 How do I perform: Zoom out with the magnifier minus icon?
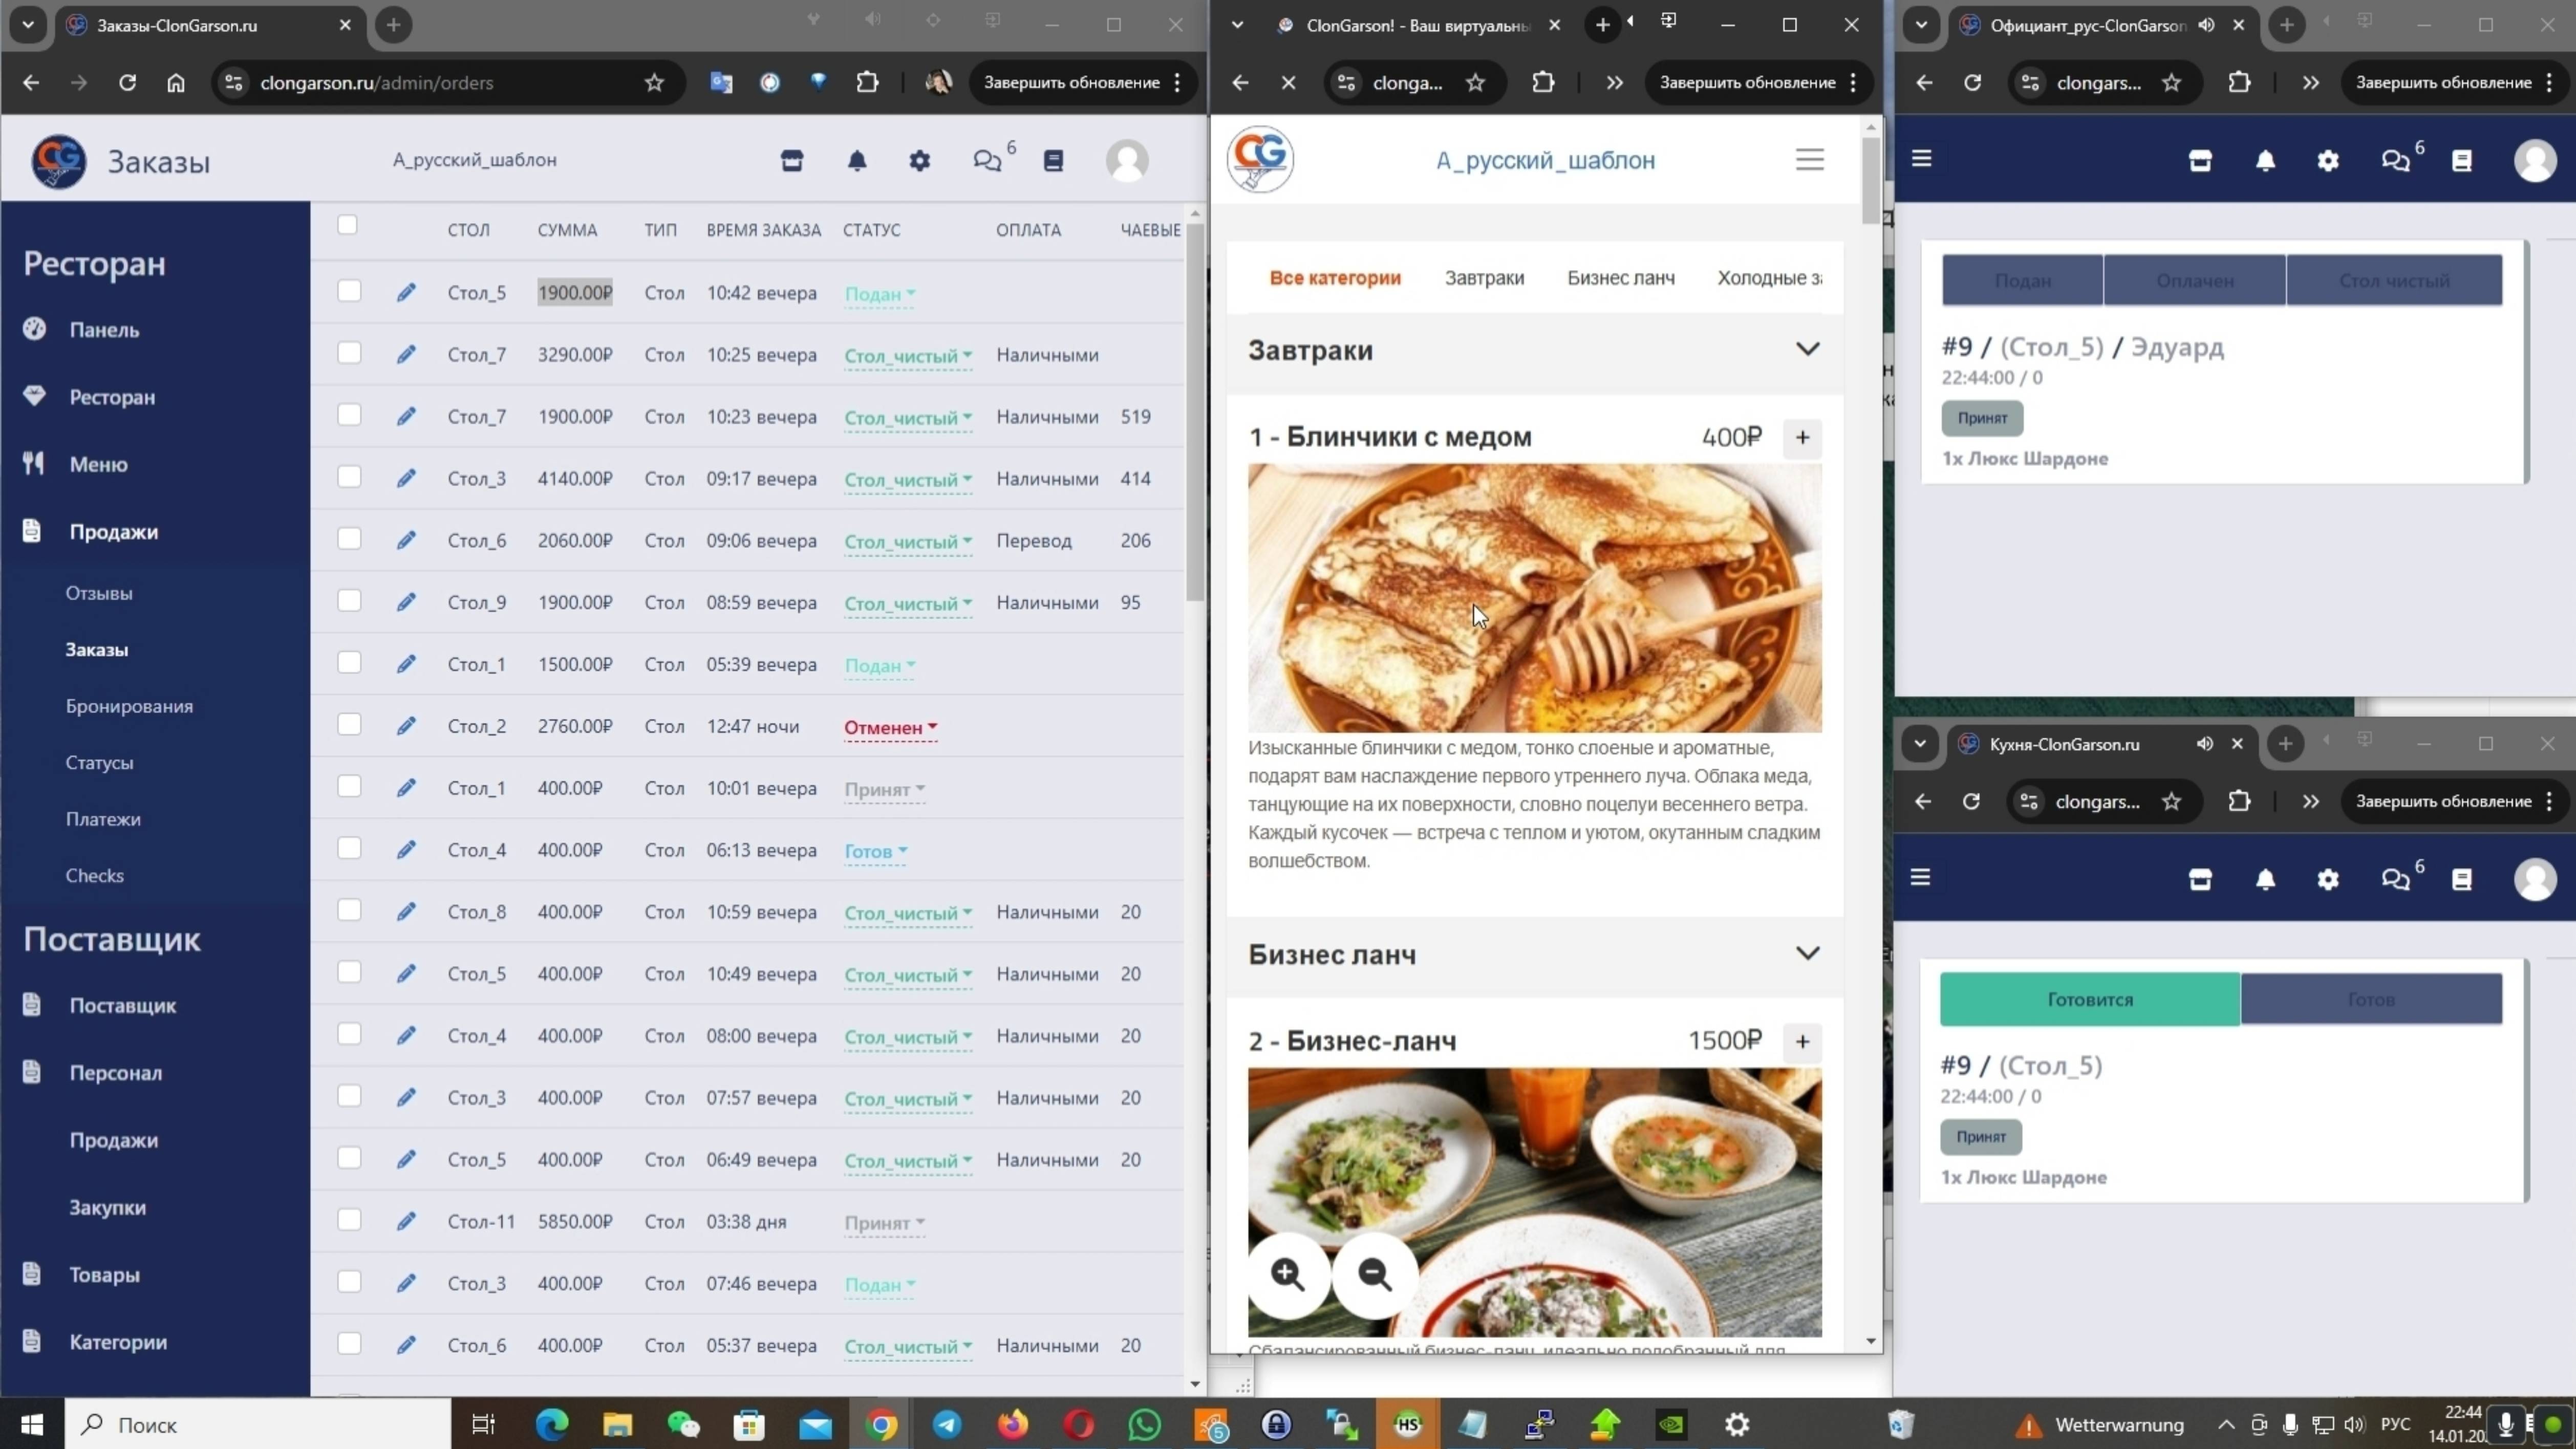pos(1375,1274)
